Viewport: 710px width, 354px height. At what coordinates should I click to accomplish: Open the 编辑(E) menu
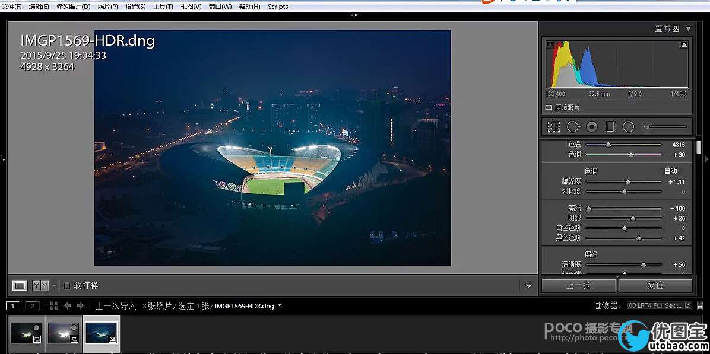(39, 7)
